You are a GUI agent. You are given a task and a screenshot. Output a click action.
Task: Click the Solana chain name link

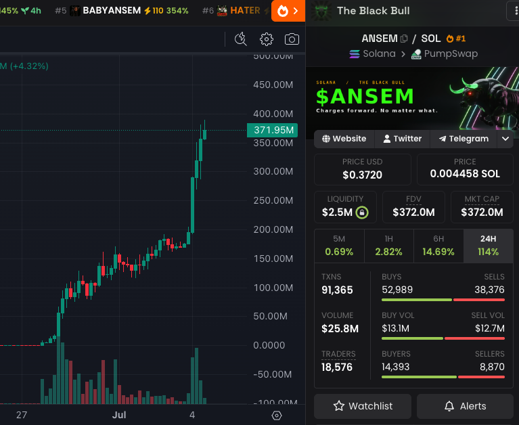[x=380, y=53]
